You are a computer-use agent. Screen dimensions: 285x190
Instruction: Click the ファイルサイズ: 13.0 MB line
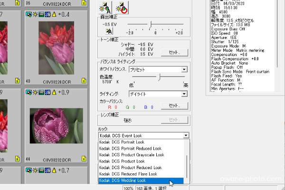[230, 25]
